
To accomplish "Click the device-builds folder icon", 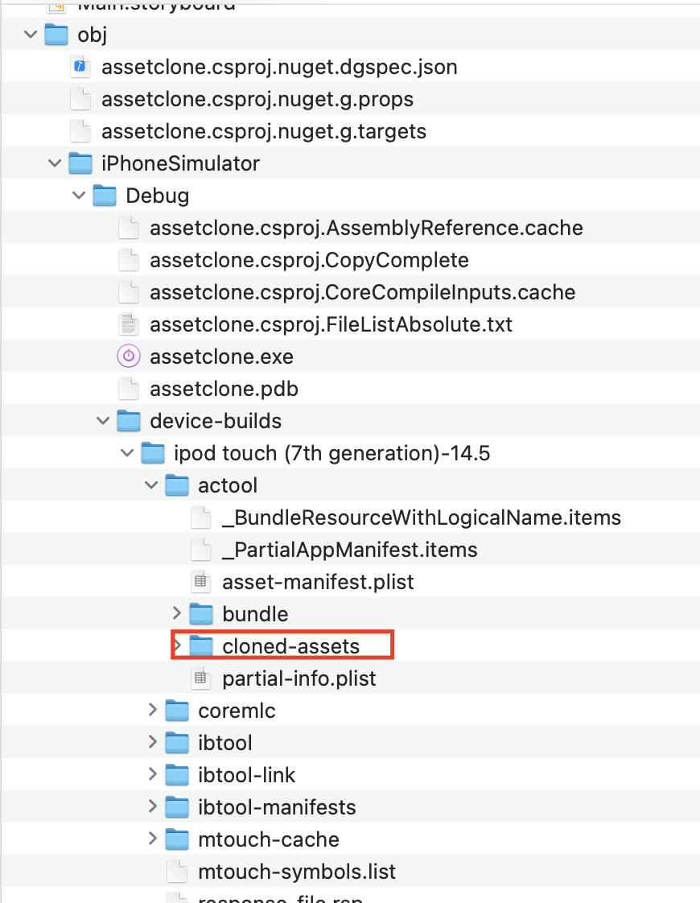I will point(128,420).
